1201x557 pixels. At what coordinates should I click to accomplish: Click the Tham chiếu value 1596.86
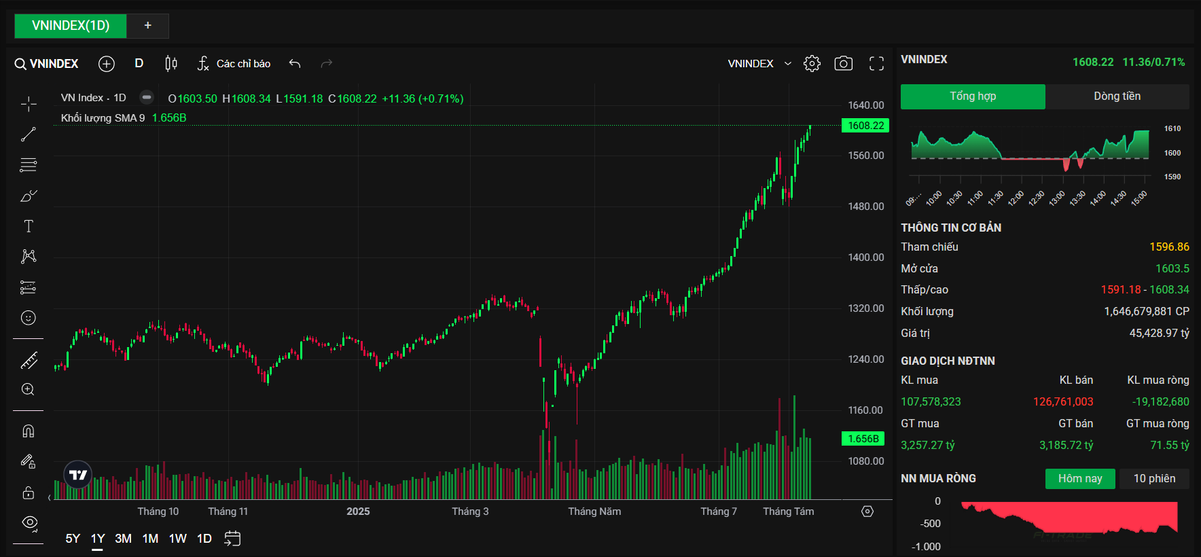point(1169,247)
